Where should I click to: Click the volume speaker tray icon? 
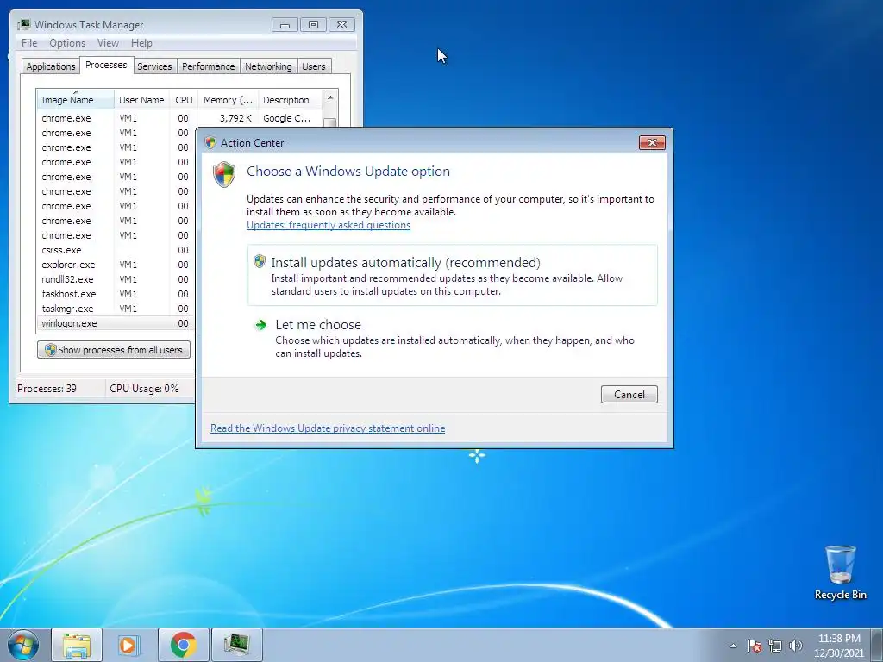(x=796, y=646)
